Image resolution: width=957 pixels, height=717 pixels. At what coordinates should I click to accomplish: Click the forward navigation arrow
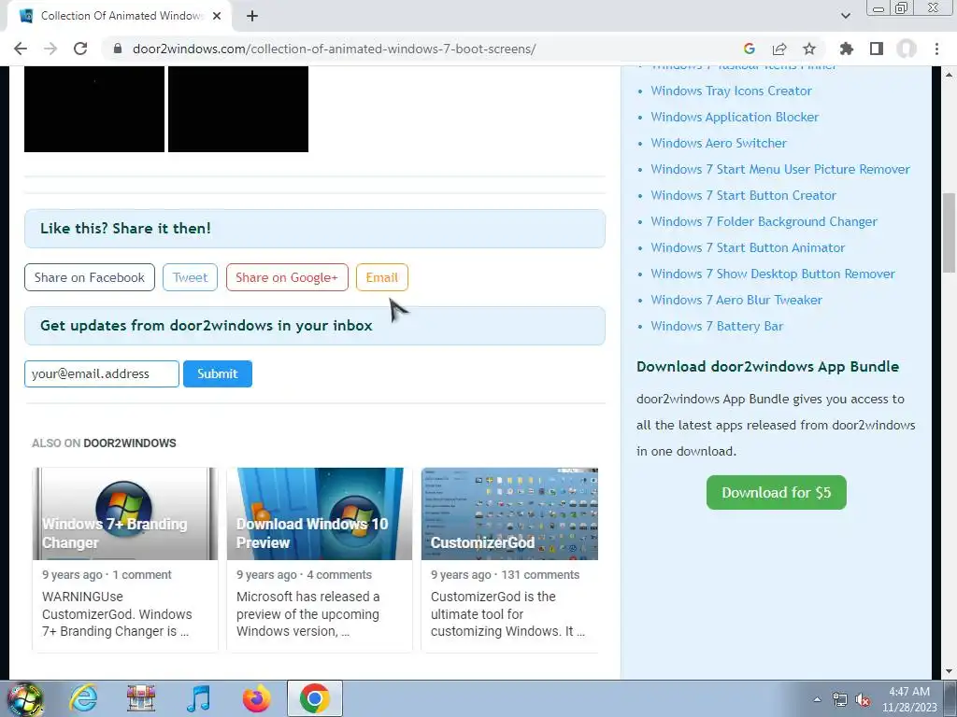click(50, 49)
